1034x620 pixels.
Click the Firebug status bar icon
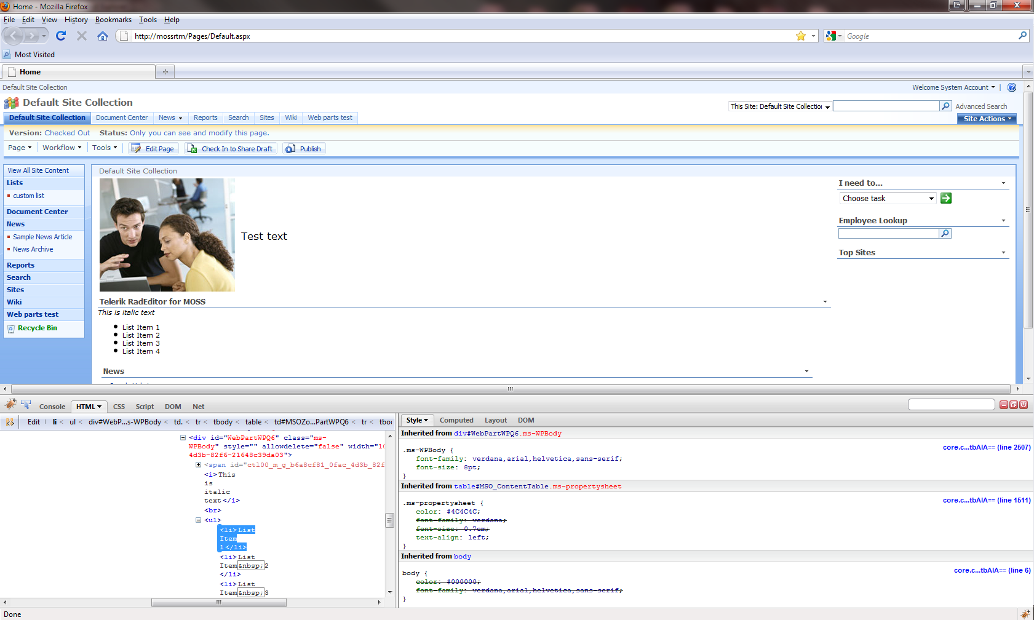1025,614
